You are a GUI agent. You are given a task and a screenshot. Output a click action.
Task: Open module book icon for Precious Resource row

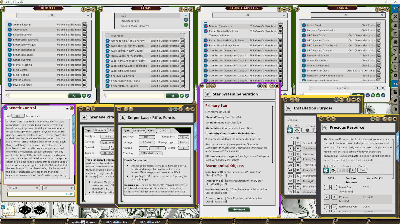pos(379,66)
